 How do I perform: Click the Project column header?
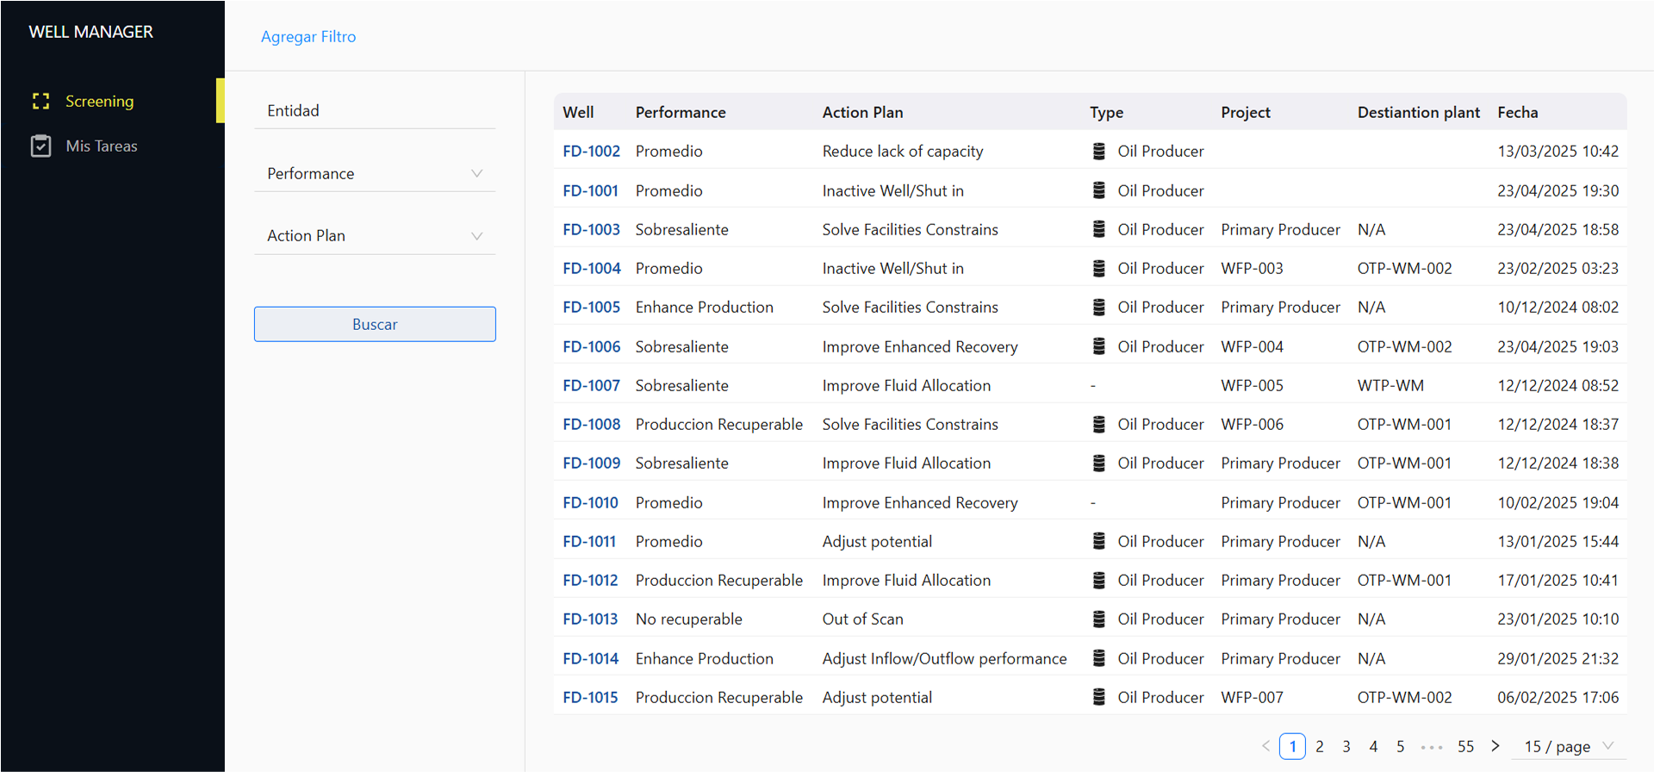[x=1245, y=112]
